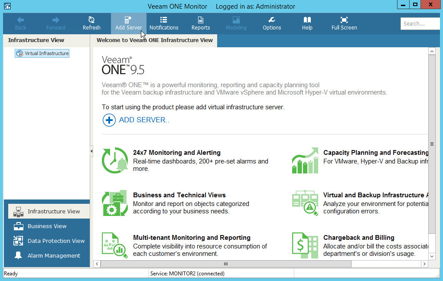443x281 pixels.
Task: Open Options wrench in toolbar
Action: [x=272, y=23]
